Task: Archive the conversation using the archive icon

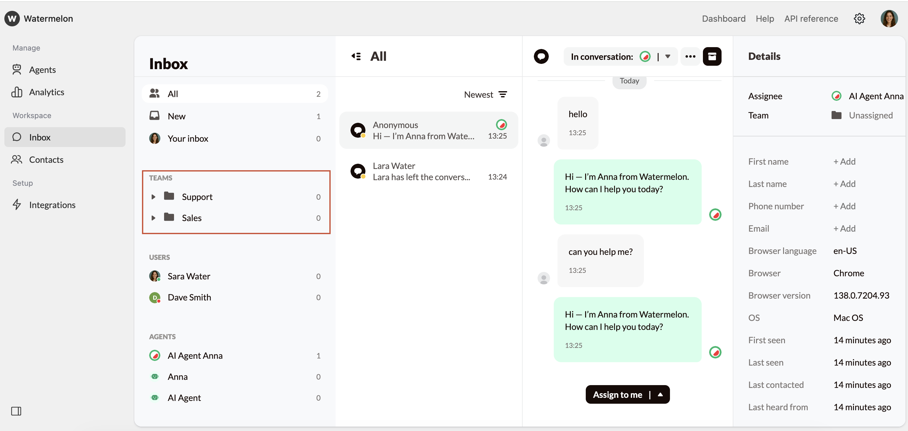Action: click(x=713, y=56)
